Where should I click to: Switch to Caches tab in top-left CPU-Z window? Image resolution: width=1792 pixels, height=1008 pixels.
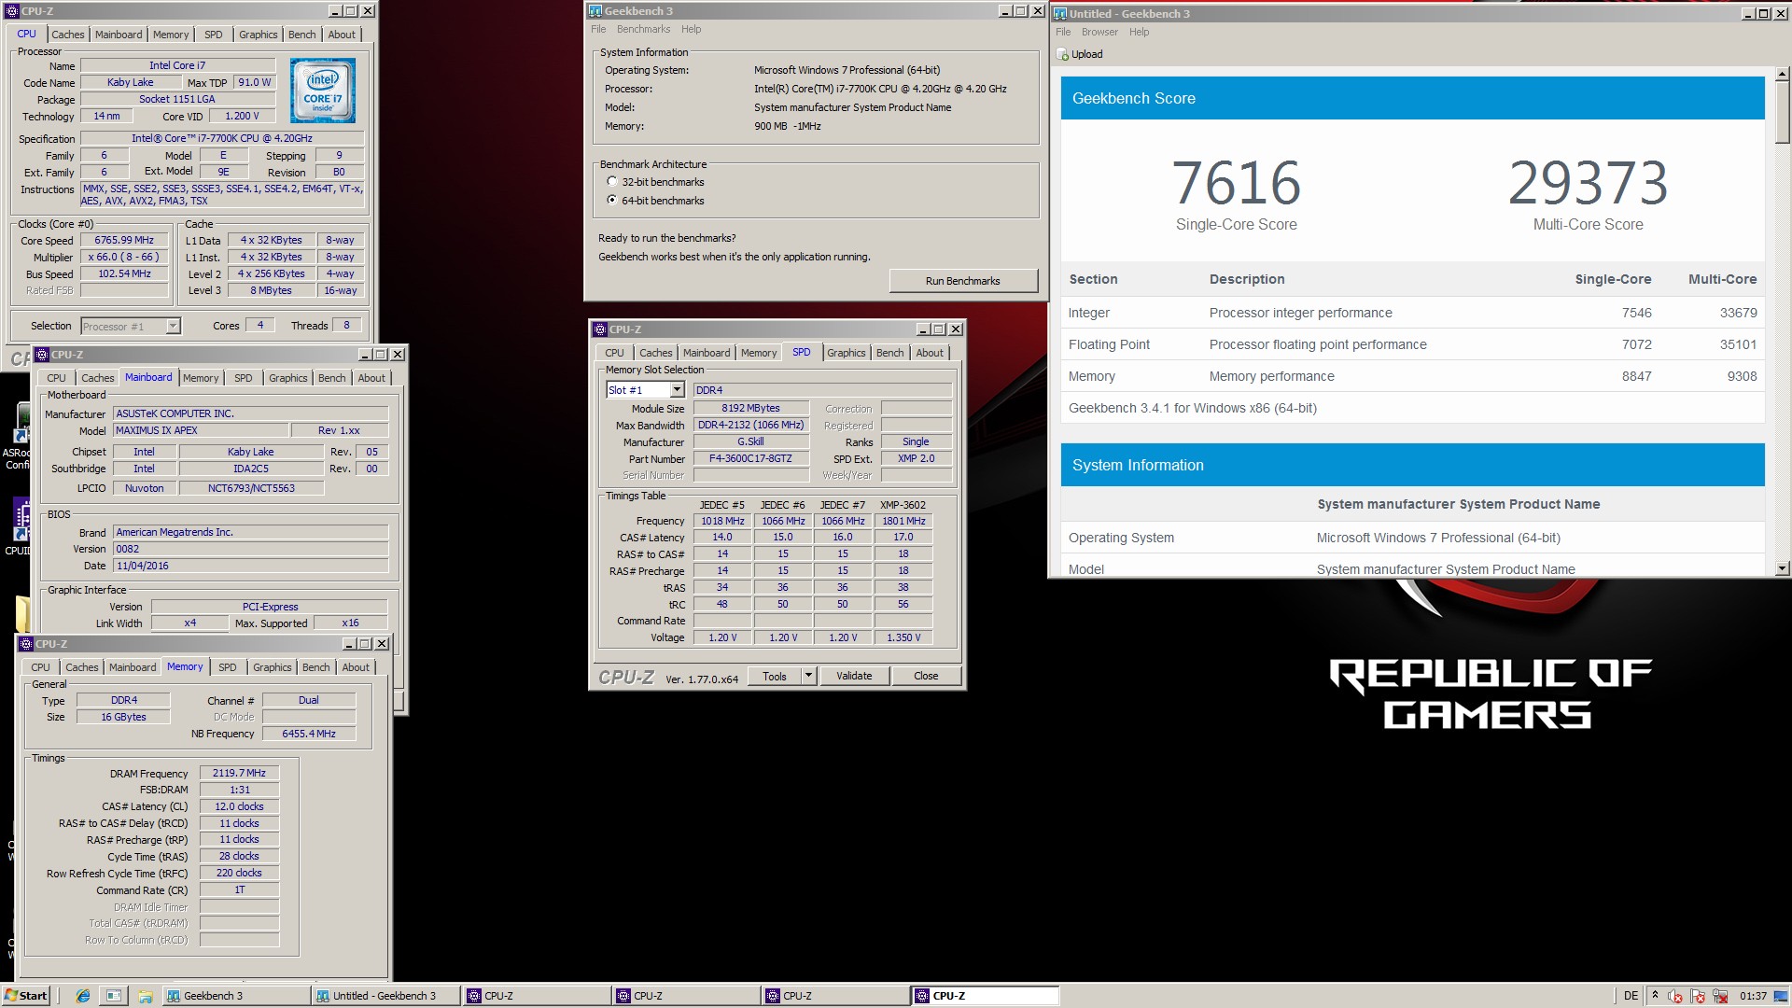[x=67, y=35]
